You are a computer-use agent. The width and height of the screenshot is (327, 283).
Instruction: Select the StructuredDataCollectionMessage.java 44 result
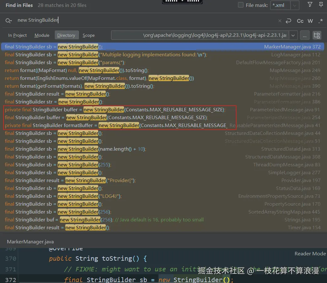coord(163,133)
